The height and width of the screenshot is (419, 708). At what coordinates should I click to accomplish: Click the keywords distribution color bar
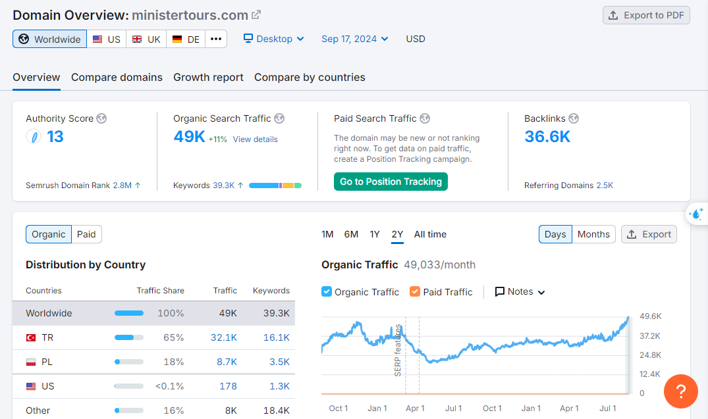point(275,185)
